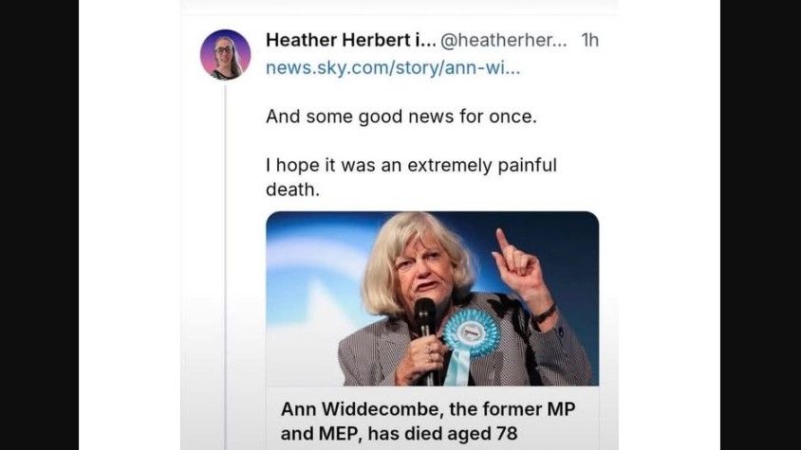This screenshot has width=801, height=450.
Task: Click the black bar left of the post
Action: click(x=39, y=225)
